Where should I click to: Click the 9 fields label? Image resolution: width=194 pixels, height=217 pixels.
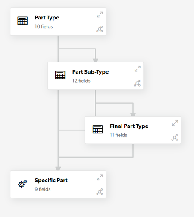(x=43, y=189)
